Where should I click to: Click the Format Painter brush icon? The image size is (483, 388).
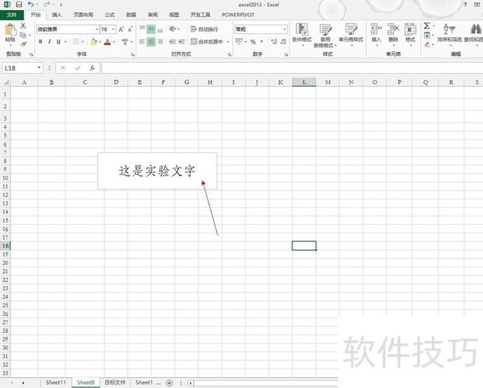tap(23, 44)
